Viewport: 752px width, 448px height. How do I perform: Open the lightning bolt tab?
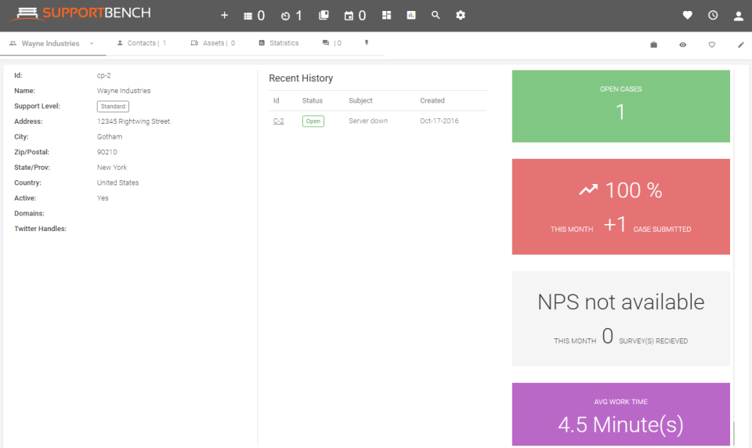coord(367,43)
